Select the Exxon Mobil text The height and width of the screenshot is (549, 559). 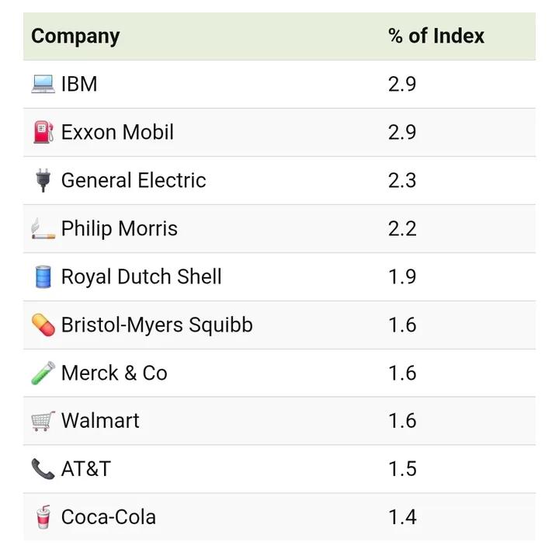[117, 132]
